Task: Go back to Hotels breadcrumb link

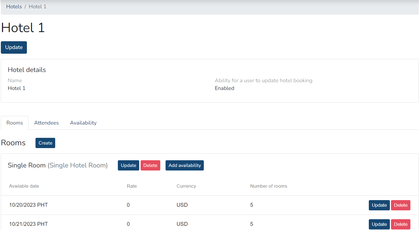Action: pyautogui.click(x=14, y=7)
